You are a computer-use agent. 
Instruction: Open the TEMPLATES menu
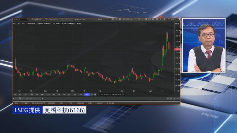click(53, 19)
